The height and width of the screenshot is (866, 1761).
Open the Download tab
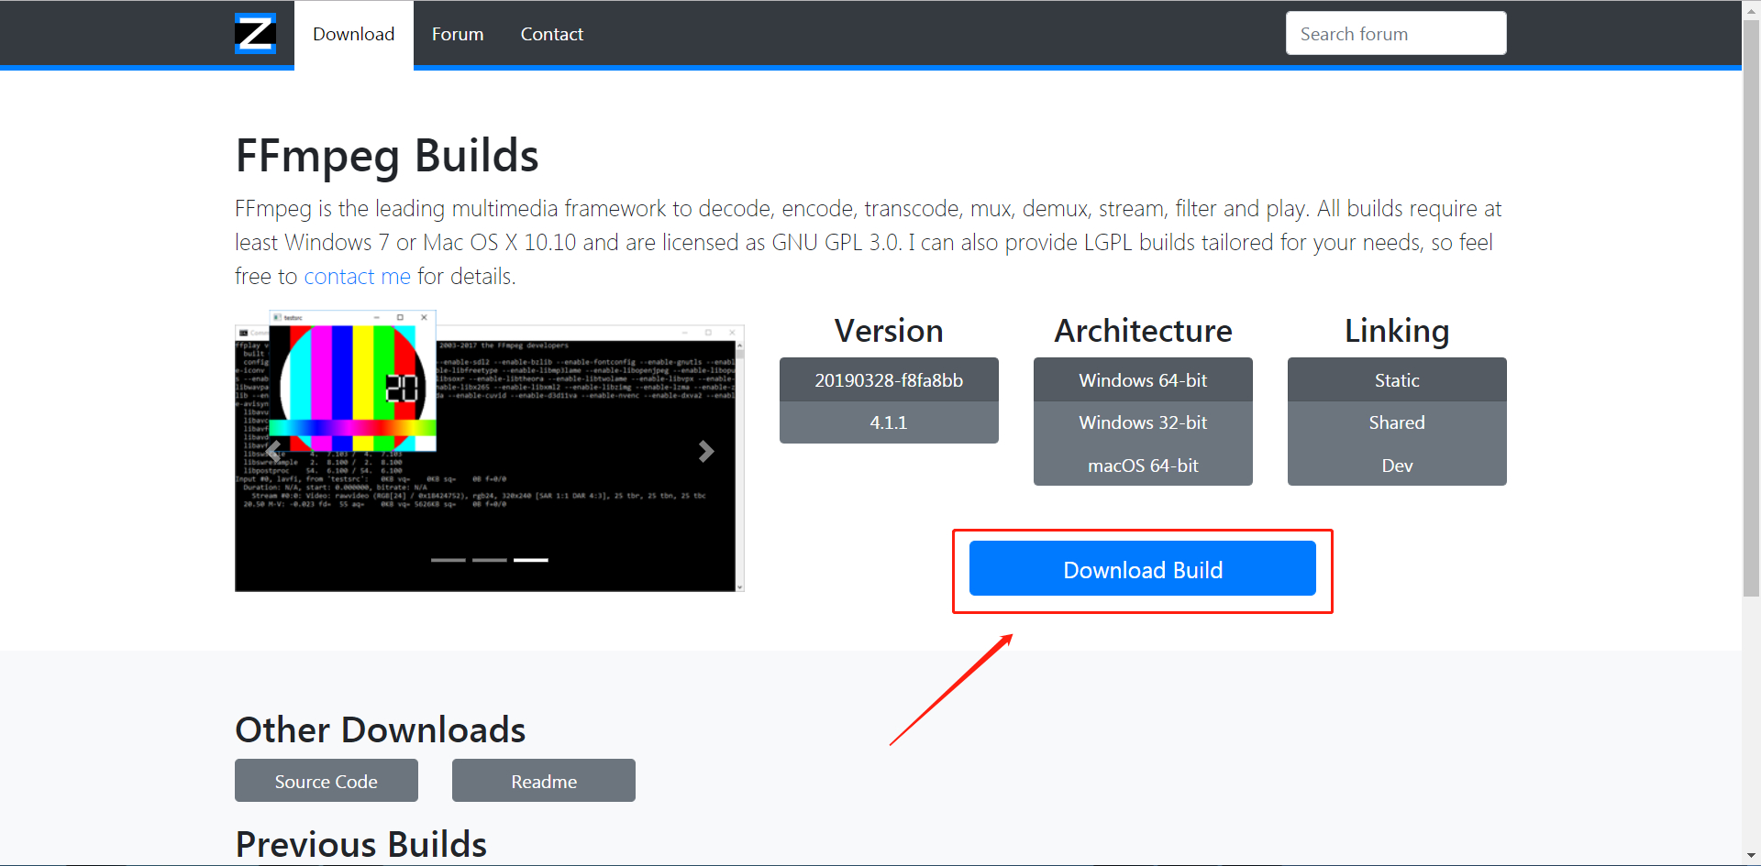click(x=353, y=34)
